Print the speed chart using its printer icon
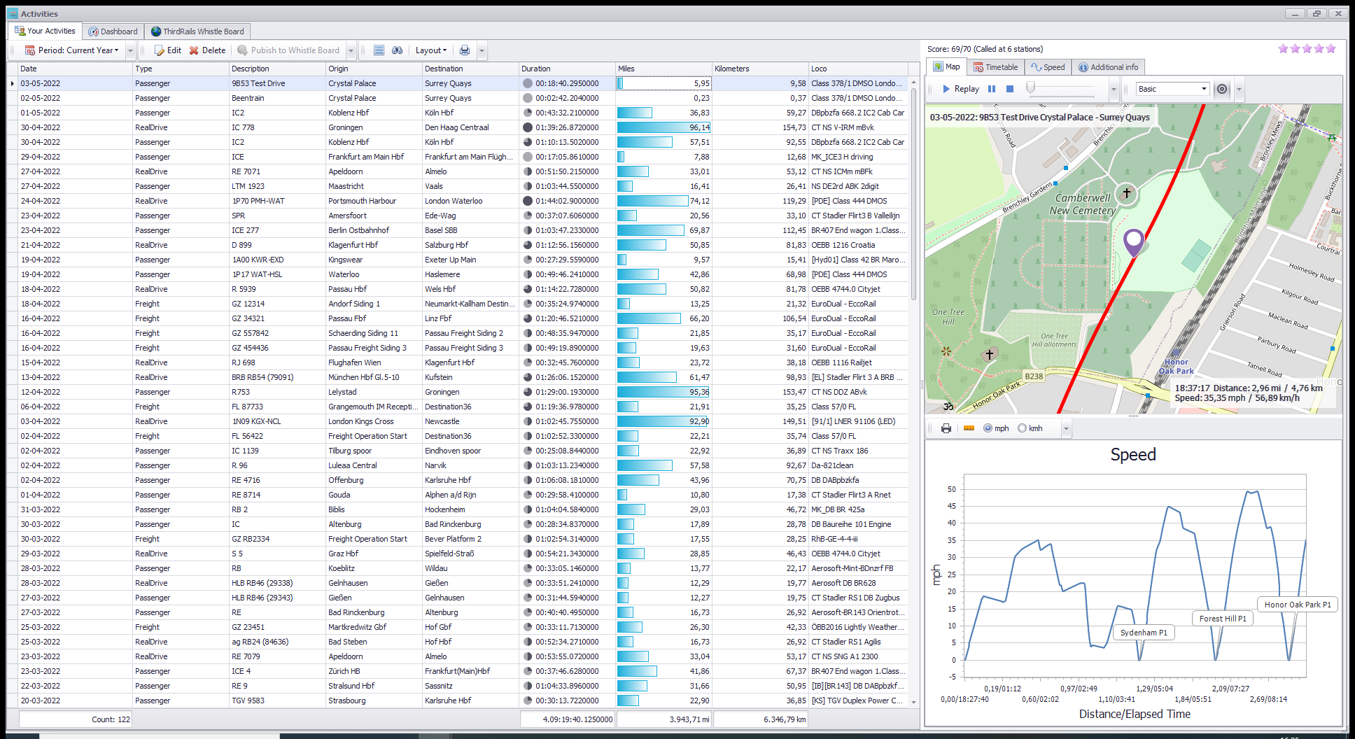Screen dimensions: 1355x739 (x=946, y=428)
